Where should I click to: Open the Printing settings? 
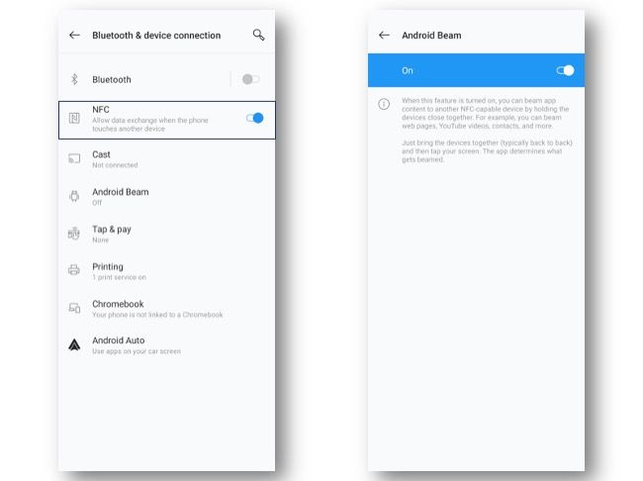pos(167,271)
